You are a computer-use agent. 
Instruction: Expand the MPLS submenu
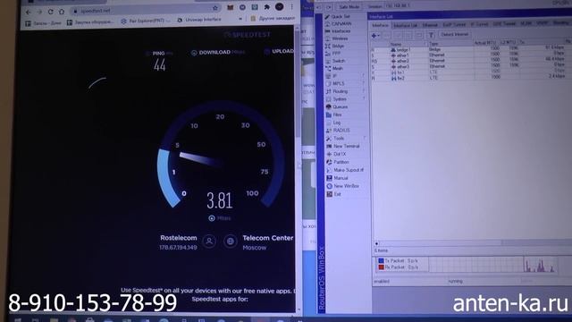click(x=345, y=83)
